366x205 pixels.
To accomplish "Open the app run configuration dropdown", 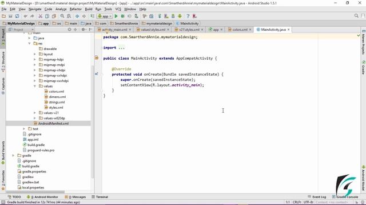I will pyautogui.click(x=105, y=16).
